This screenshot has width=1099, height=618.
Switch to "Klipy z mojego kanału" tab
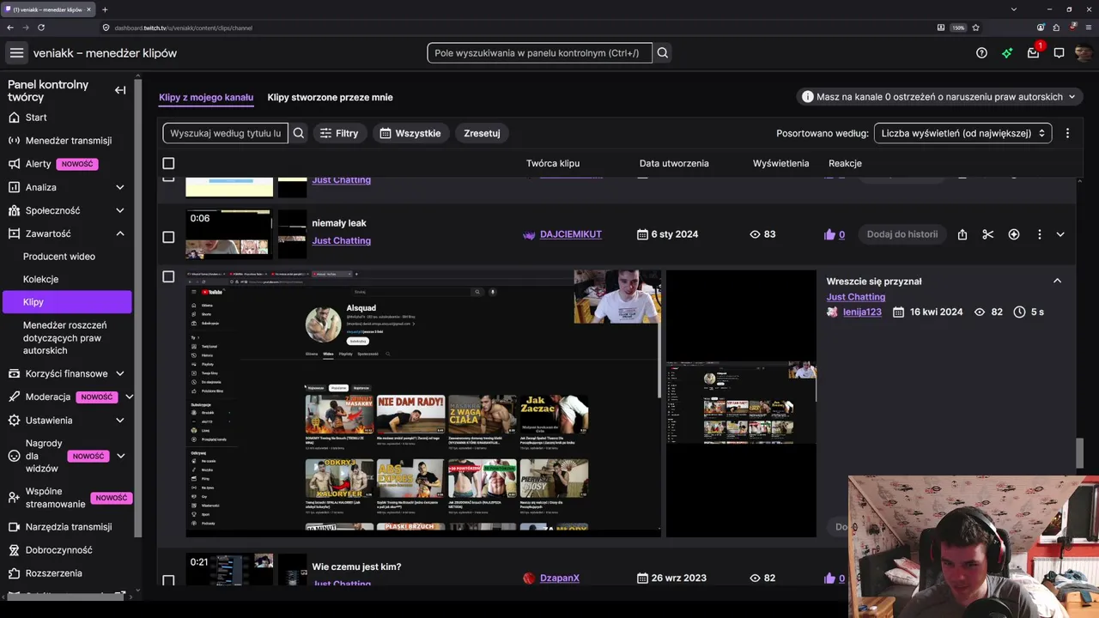pyautogui.click(x=206, y=97)
